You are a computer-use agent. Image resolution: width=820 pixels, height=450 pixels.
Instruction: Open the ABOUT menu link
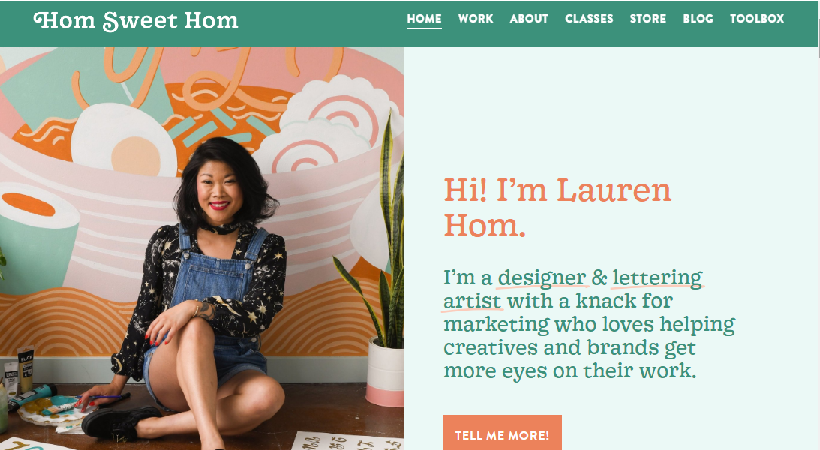coord(529,19)
